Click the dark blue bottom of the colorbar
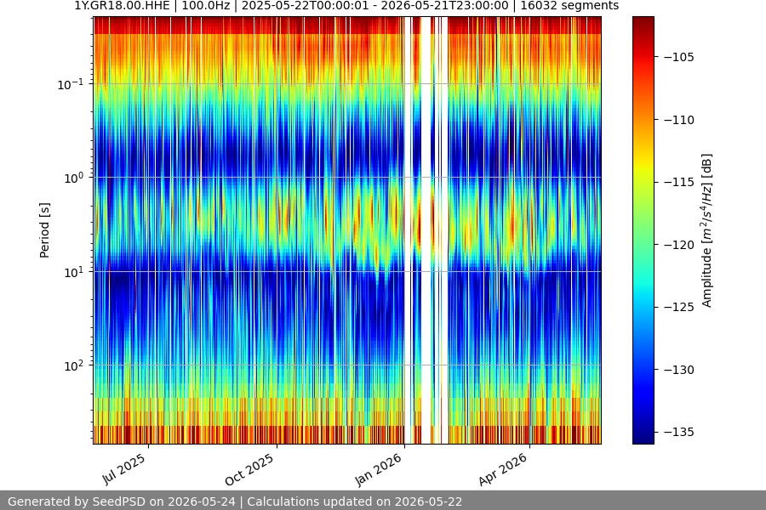The width and height of the screenshot is (766, 510). coord(643,438)
